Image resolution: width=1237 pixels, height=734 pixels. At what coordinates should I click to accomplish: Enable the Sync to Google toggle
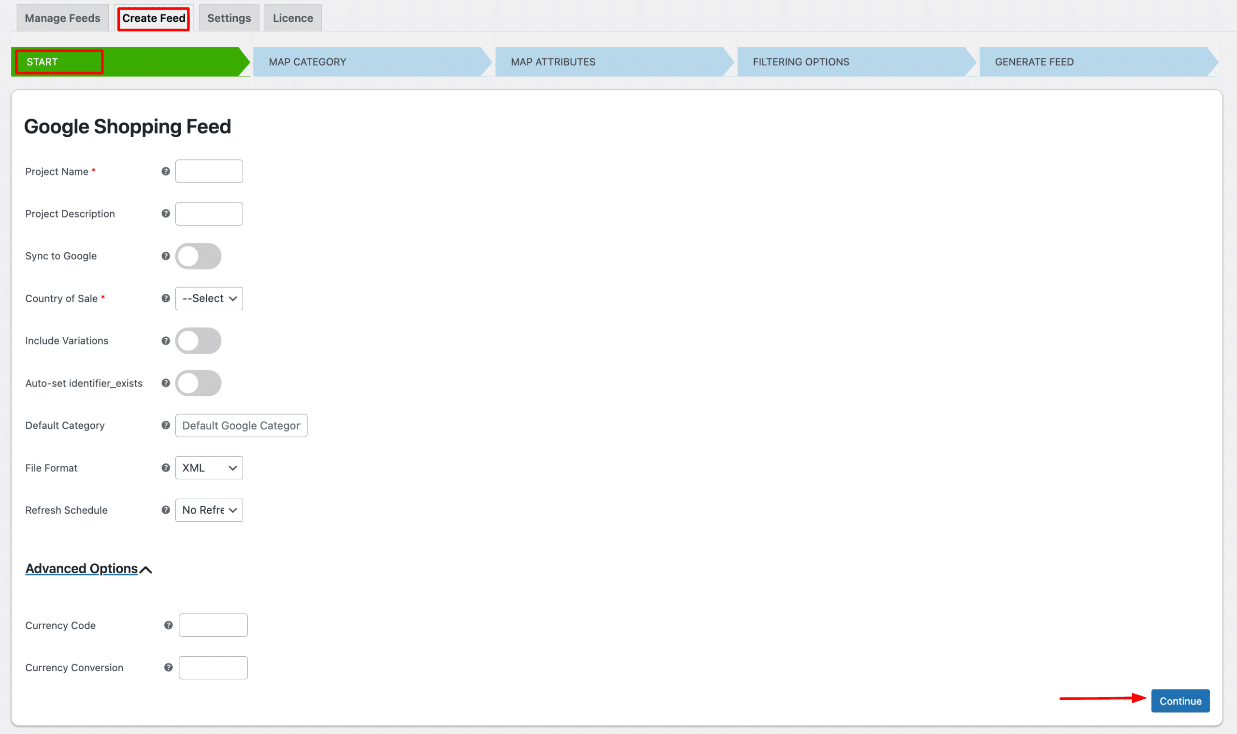(198, 256)
